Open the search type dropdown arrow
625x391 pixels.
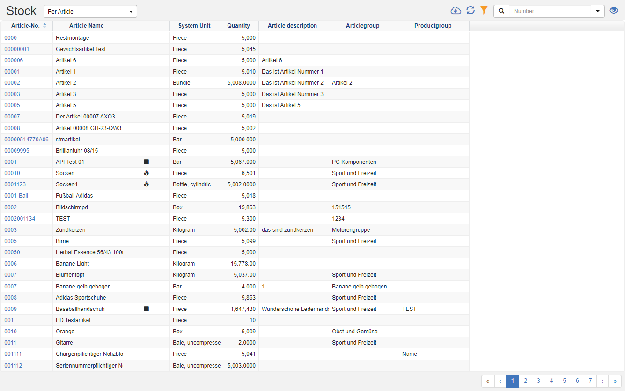[597, 10]
